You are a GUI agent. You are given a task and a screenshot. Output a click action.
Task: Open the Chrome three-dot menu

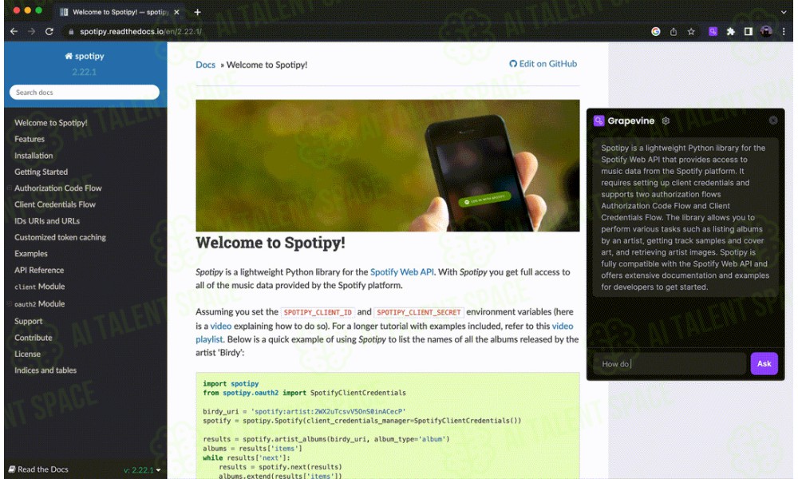[x=784, y=32]
